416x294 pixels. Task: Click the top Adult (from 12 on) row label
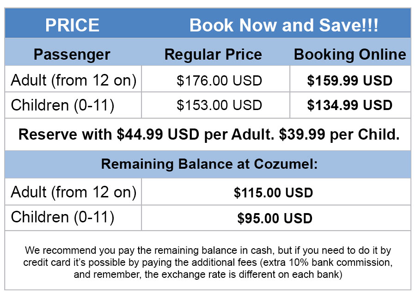point(73,80)
